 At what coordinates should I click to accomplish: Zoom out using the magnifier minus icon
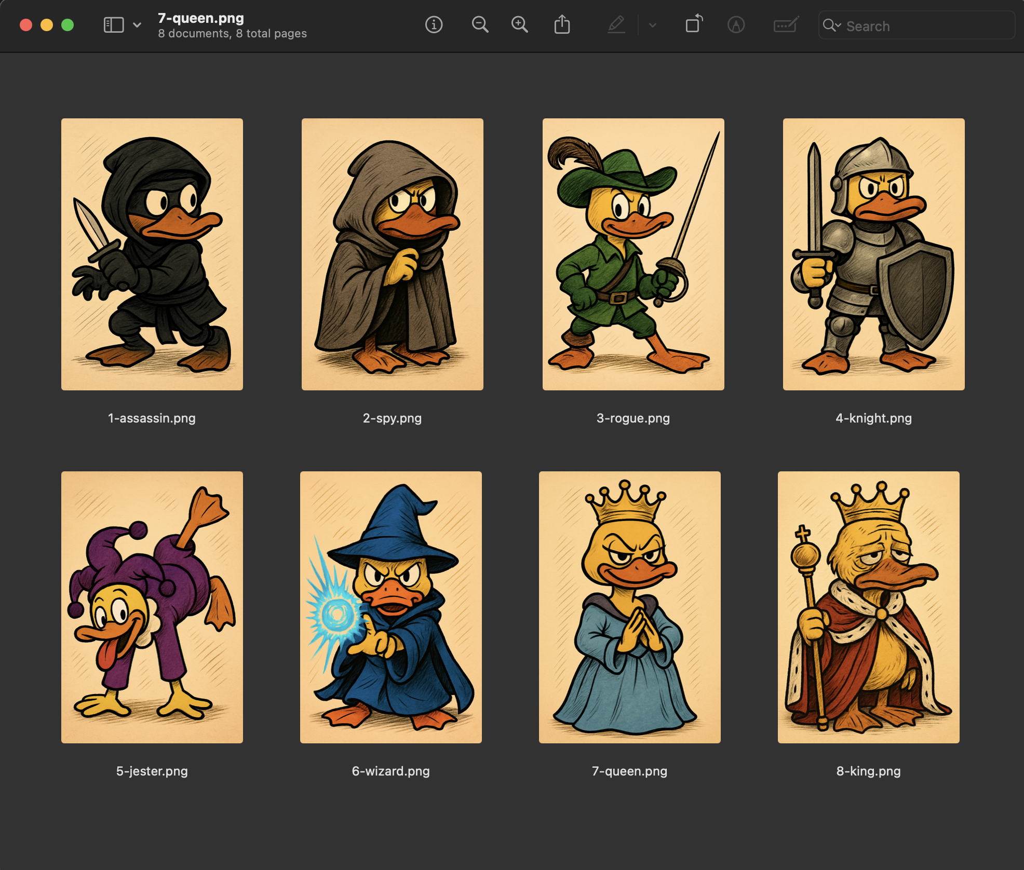[480, 24]
